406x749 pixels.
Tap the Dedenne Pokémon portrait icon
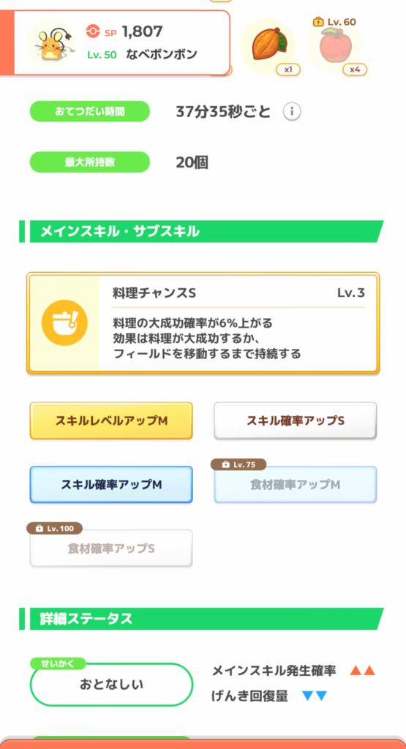click(50, 44)
